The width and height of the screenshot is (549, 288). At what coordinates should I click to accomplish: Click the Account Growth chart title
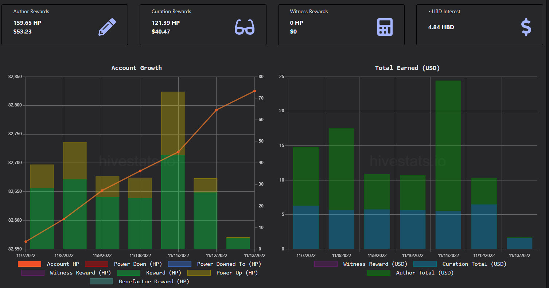click(x=137, y=68)
